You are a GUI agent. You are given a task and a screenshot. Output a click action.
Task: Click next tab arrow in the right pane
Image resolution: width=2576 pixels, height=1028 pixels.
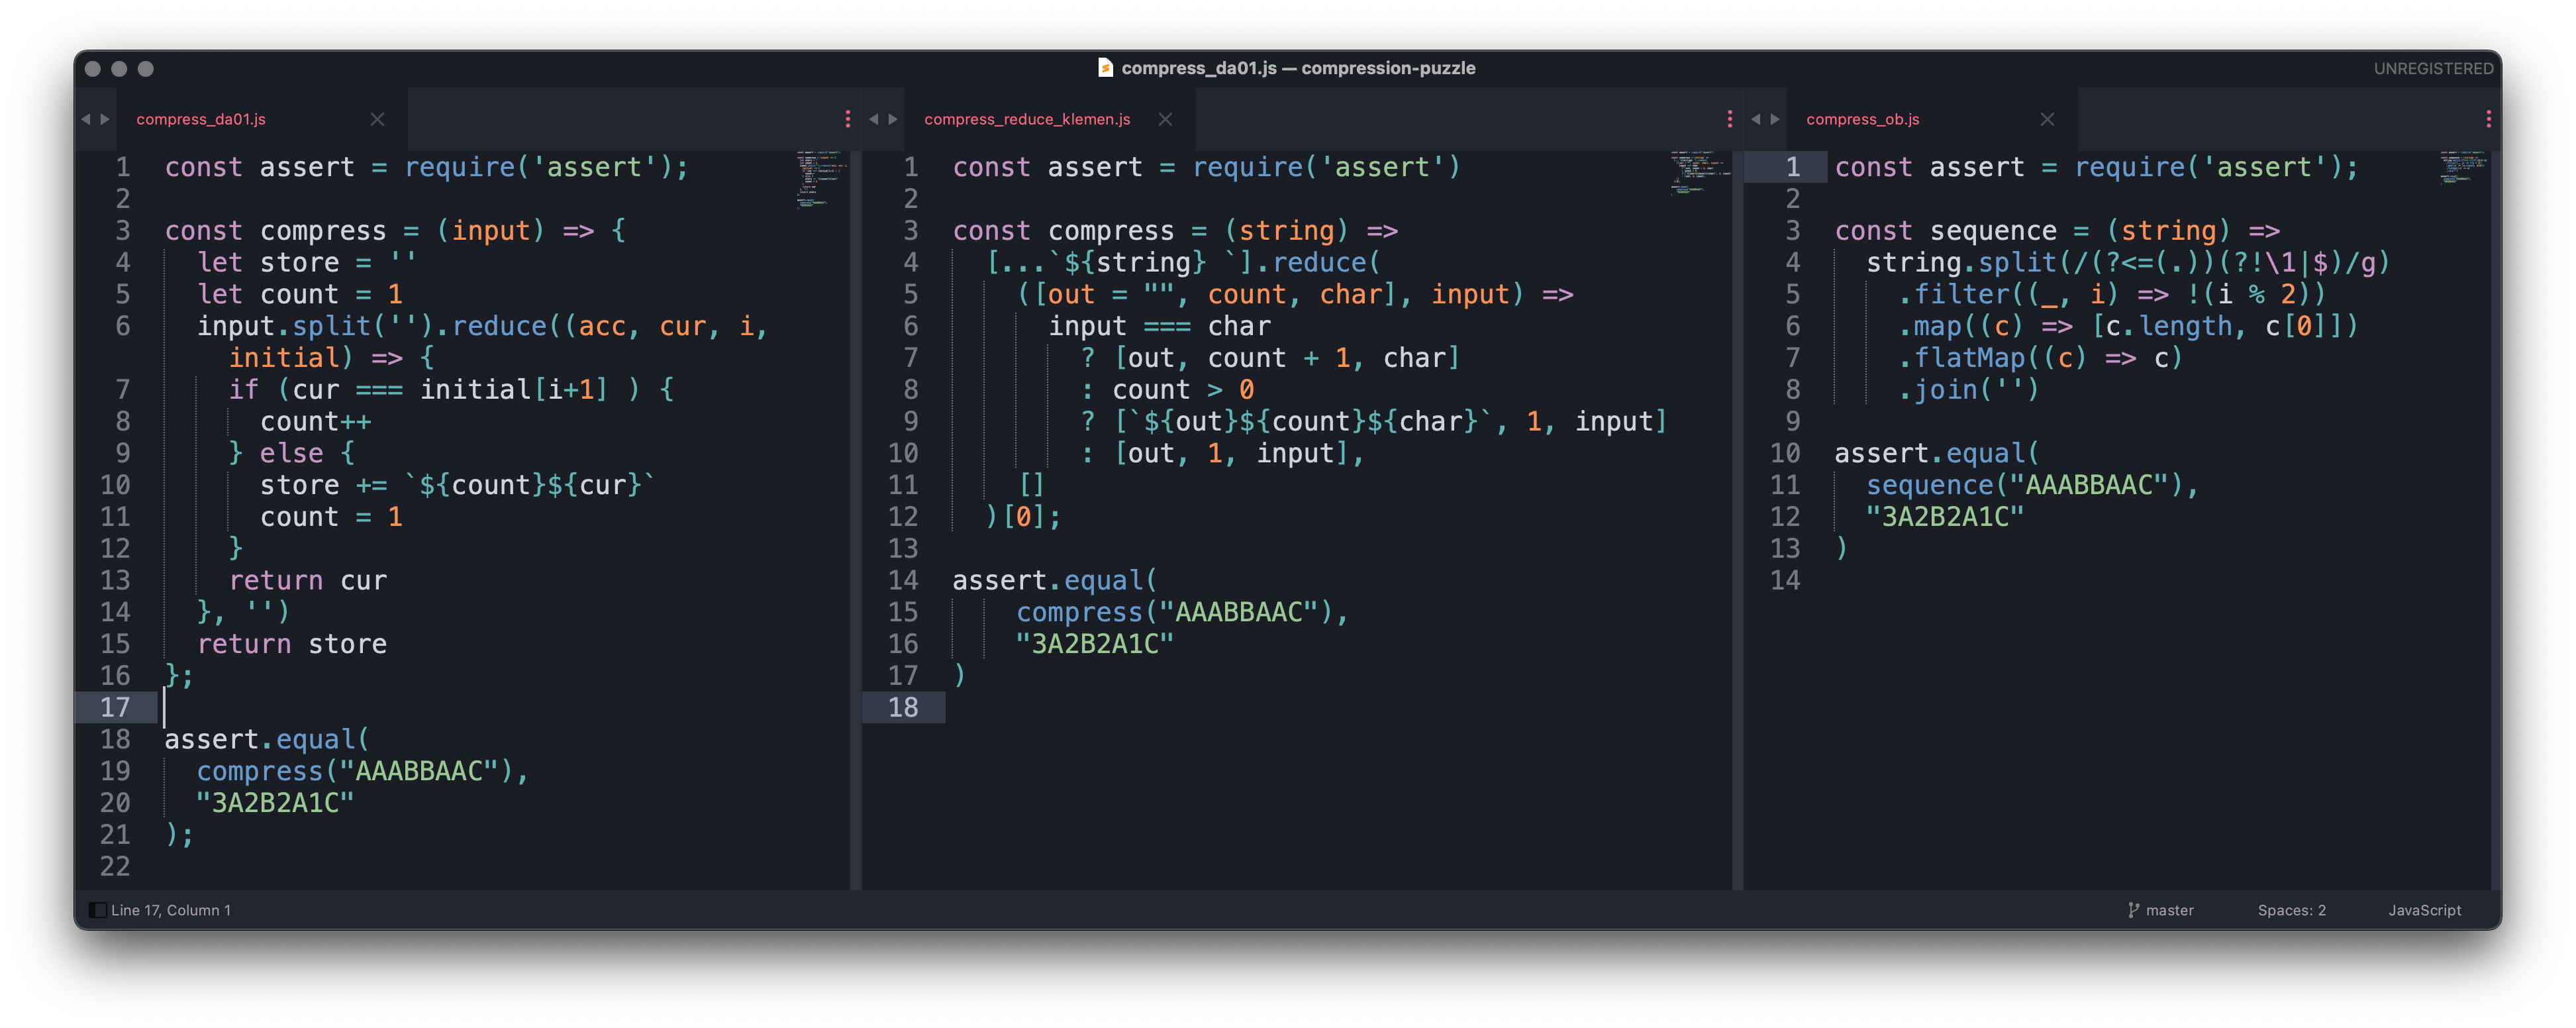point(1775,119)
